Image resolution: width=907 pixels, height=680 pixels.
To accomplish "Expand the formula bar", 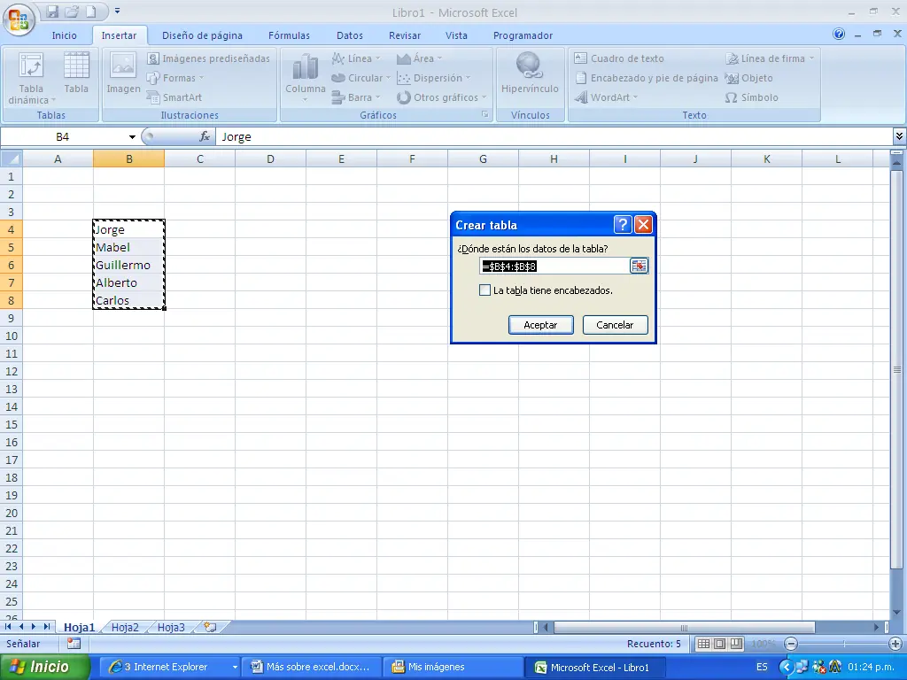I will tap(900, 136).
